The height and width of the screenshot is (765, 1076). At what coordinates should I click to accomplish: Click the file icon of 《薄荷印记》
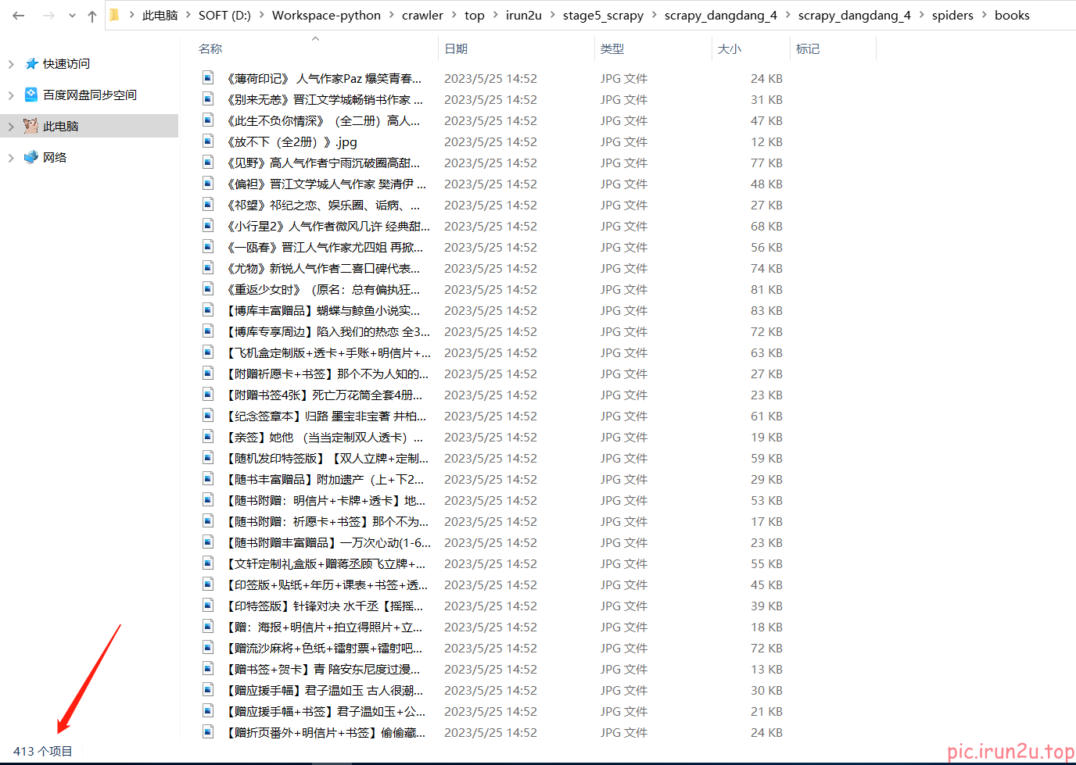click(x=208, y=78)
